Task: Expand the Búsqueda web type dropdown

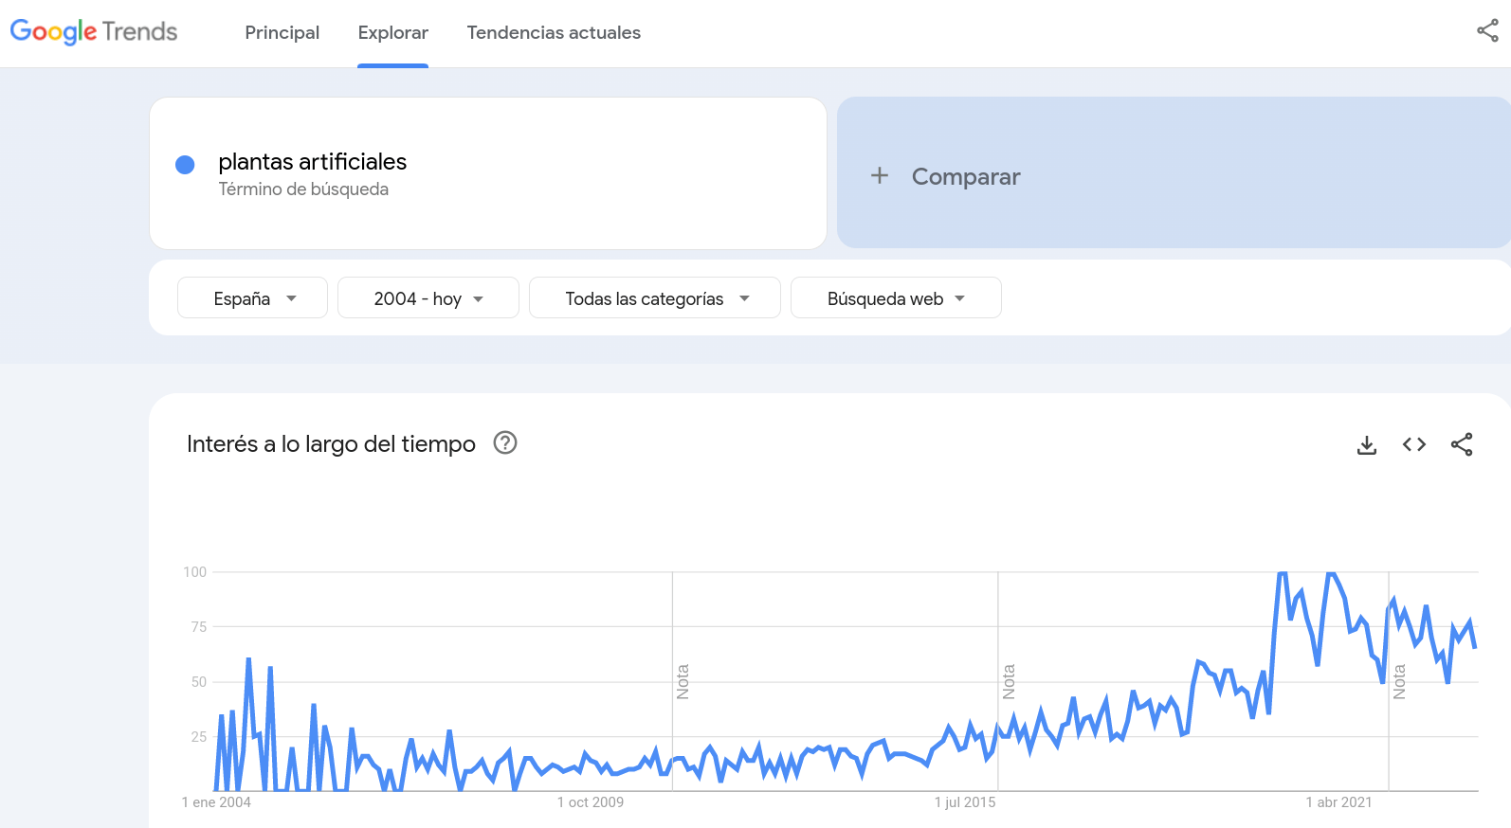Action: coord(896,298)
